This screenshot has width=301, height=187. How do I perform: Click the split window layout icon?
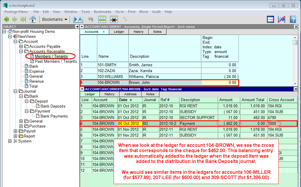(270, 19)
